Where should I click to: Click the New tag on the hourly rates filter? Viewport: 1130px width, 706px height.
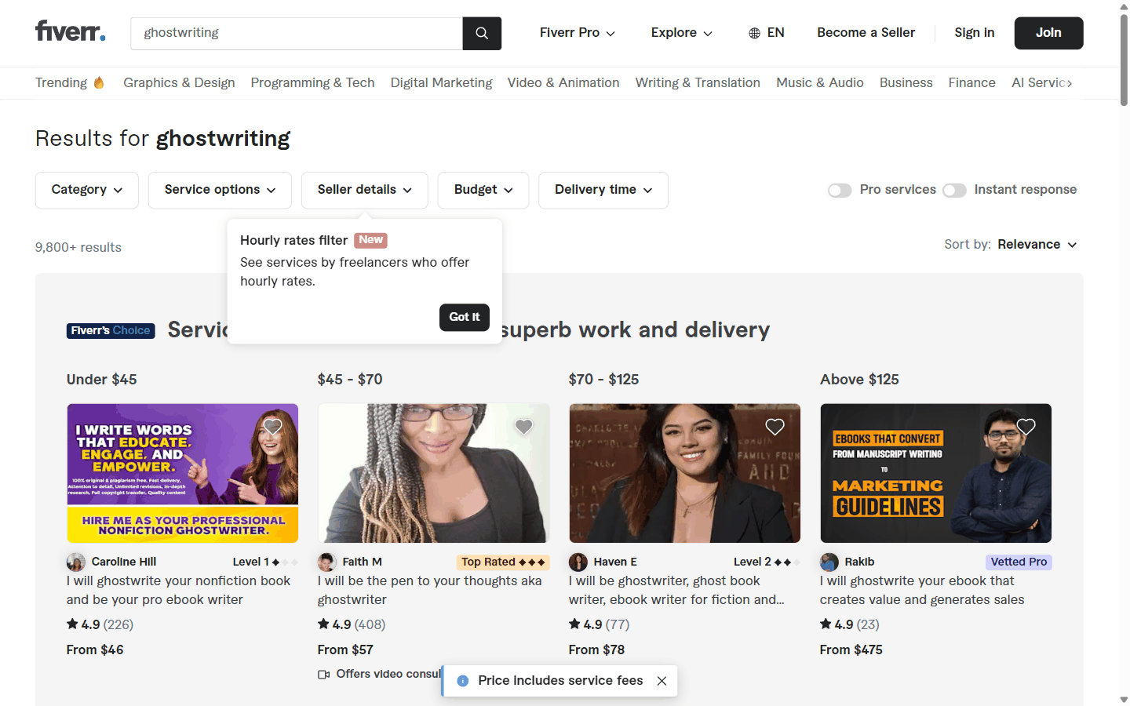(370, 240)
